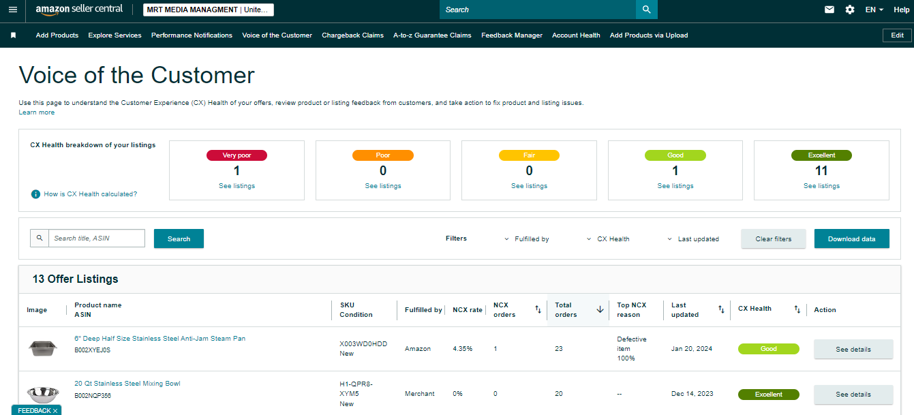See listings under Excellent

click(x=821, y=186)
